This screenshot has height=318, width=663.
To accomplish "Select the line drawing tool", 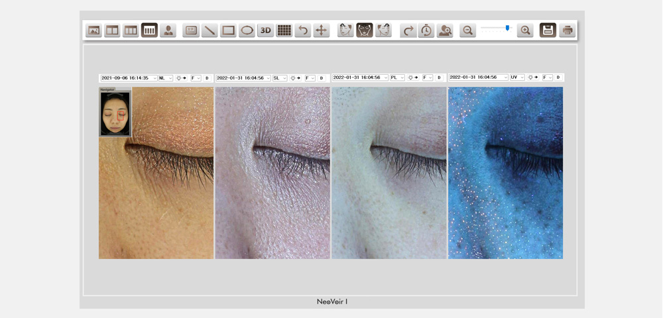I will coord(210,30).
